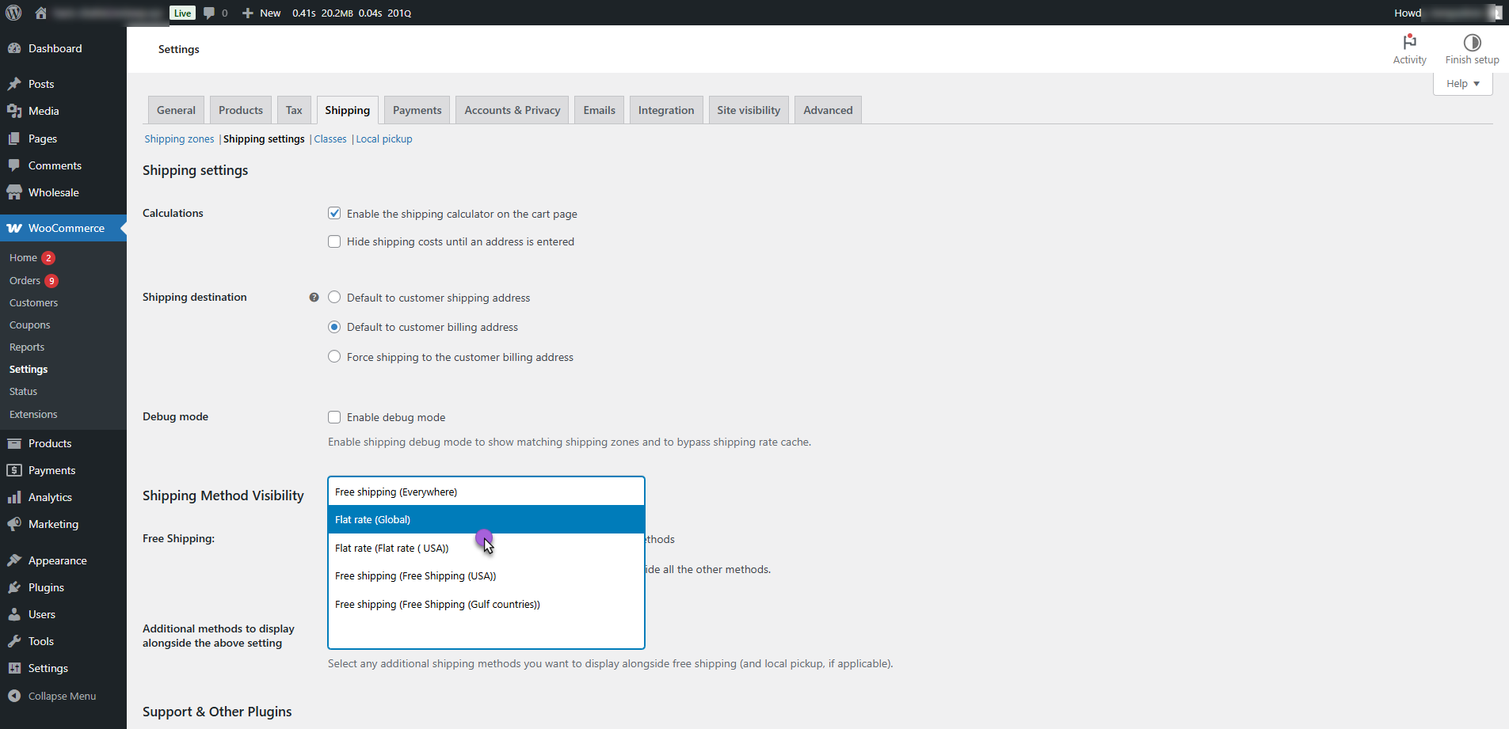Visit site via the home icon
The height and width of the screenshot is (729, 1509).
click(41, 13)
